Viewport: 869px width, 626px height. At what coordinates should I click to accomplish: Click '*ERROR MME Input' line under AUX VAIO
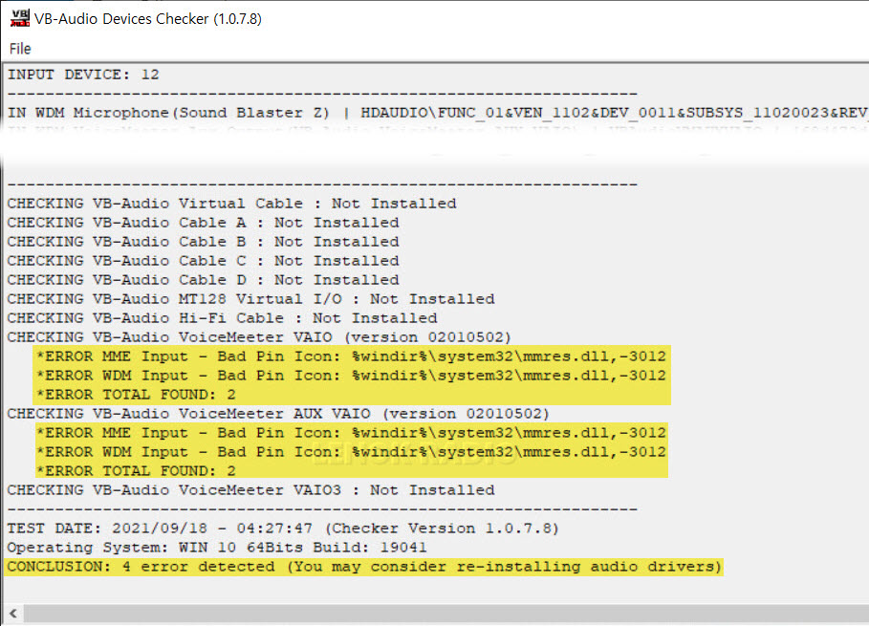pos(351,433)
